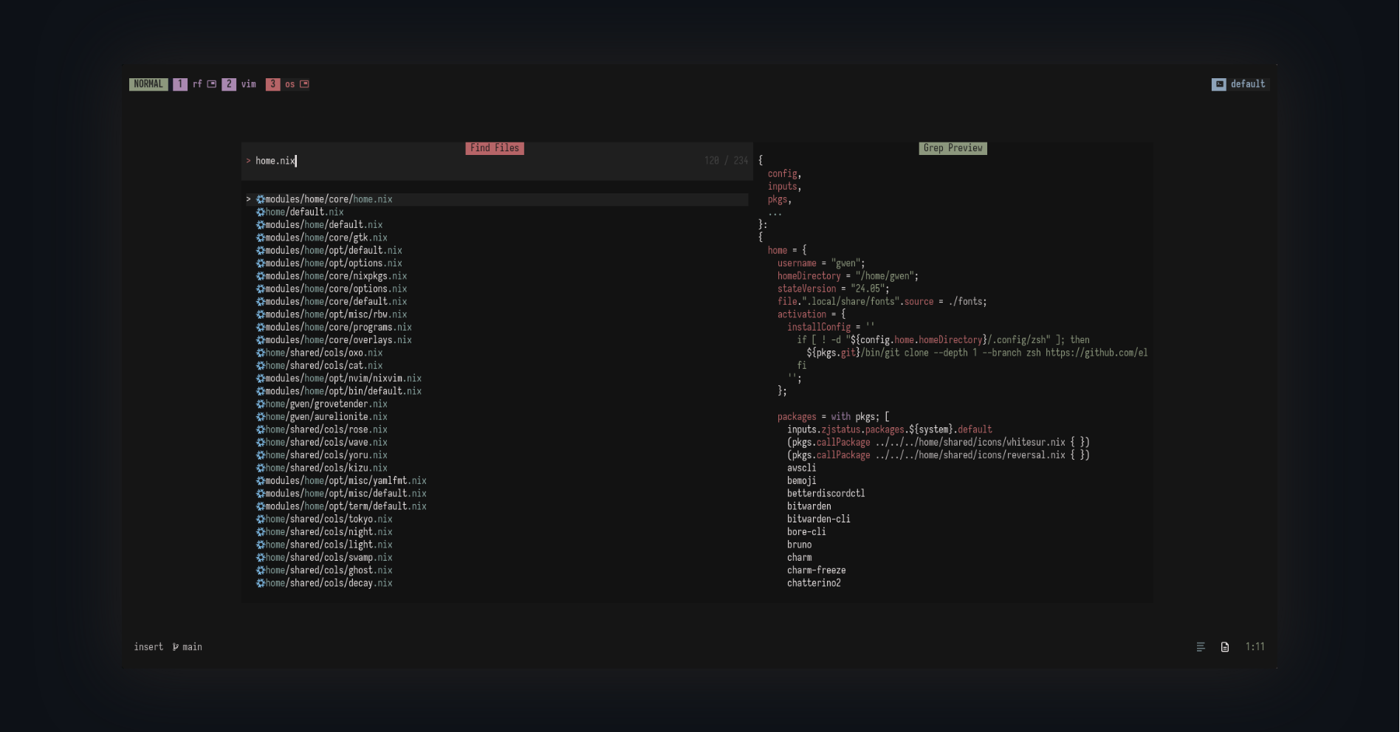Click the default session label
This screenshot has height=732, width=1400.
1248,84
